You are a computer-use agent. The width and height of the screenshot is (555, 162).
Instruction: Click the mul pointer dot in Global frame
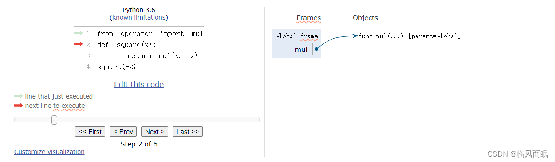point(316,49)
